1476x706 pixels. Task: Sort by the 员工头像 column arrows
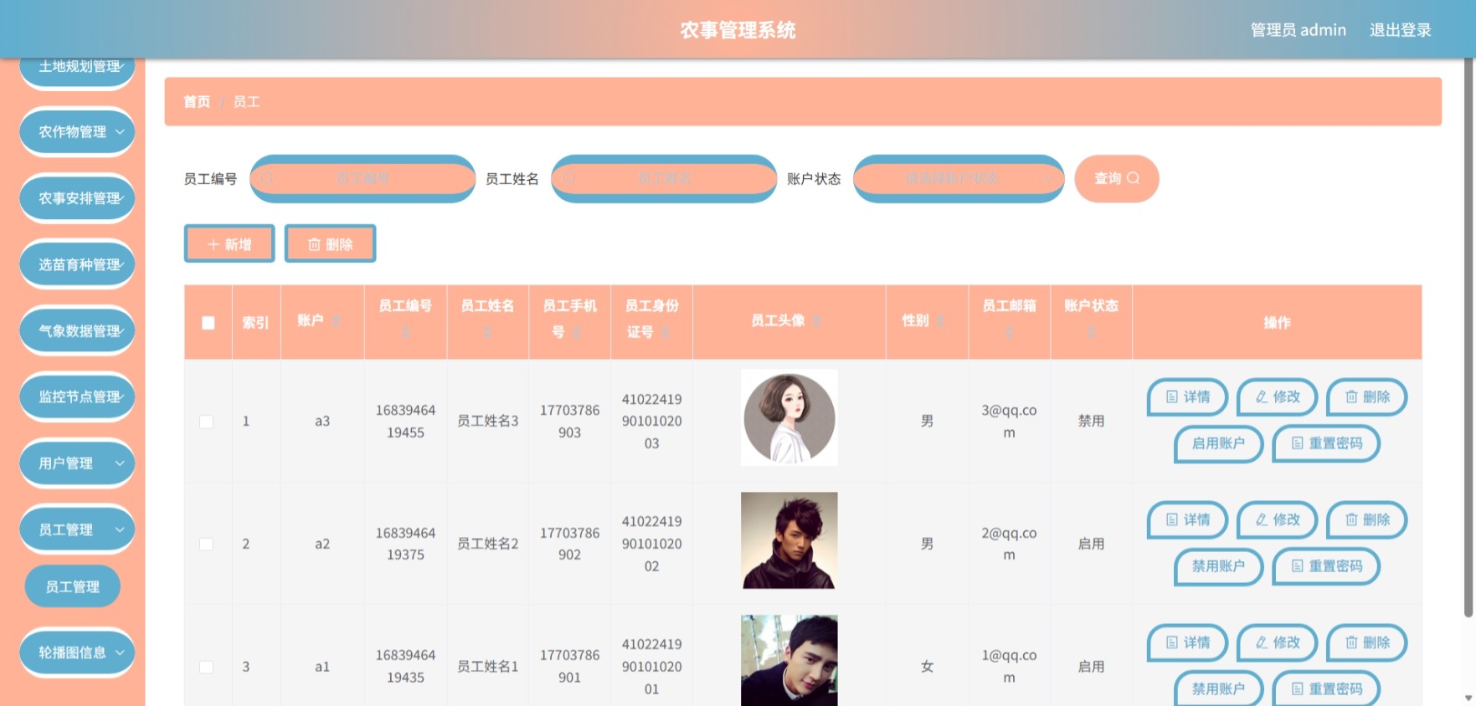pos(817,321)
